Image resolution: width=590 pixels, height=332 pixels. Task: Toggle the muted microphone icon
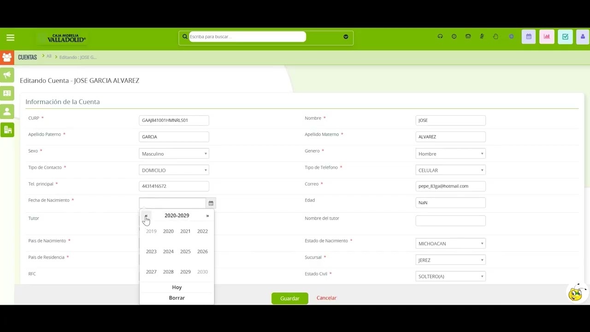482,37
